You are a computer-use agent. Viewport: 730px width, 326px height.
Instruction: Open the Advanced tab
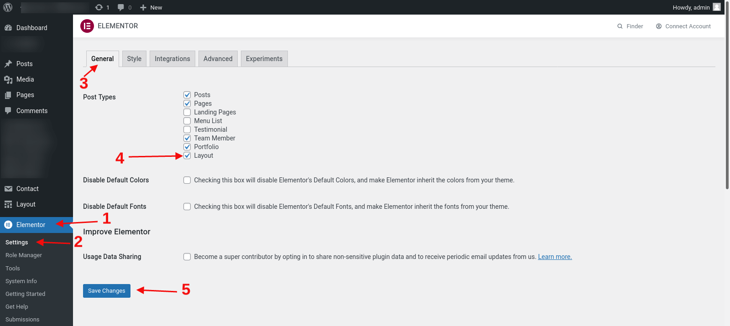coord(218,59)
